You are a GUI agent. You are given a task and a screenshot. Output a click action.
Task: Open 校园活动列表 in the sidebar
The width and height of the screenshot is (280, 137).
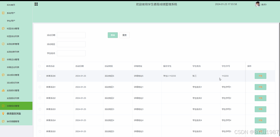13,36
